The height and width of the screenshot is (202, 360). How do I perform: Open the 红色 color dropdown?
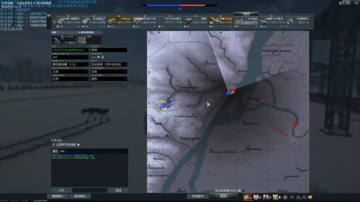pyautogui.click(x=70, y=79)
